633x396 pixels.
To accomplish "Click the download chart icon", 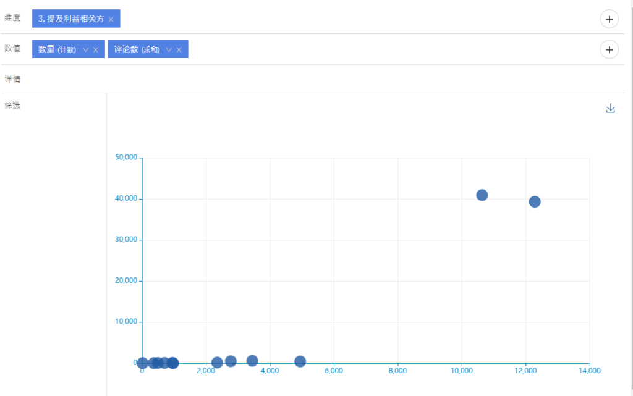I will tap(611, 109).
